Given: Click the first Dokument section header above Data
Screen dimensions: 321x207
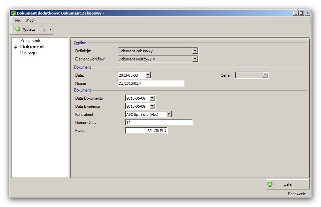Looking at the screenshot, I should click(82, 67).
